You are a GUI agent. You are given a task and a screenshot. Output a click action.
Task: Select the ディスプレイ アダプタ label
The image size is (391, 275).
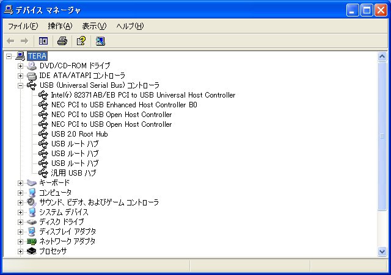point(68,232)
